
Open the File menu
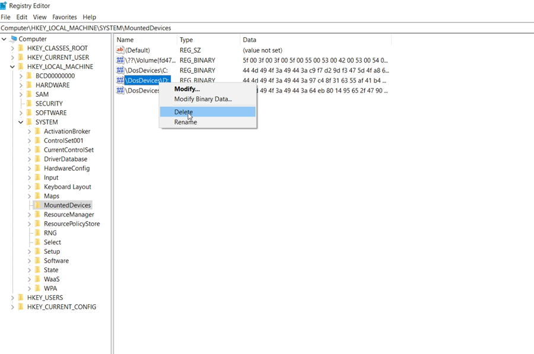tap(5, 17)
